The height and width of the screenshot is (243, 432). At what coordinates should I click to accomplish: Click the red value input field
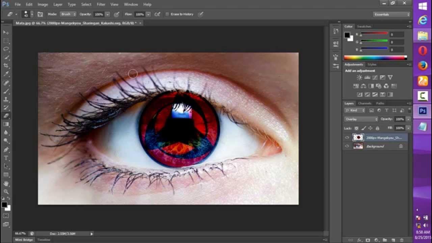[397, 34]
